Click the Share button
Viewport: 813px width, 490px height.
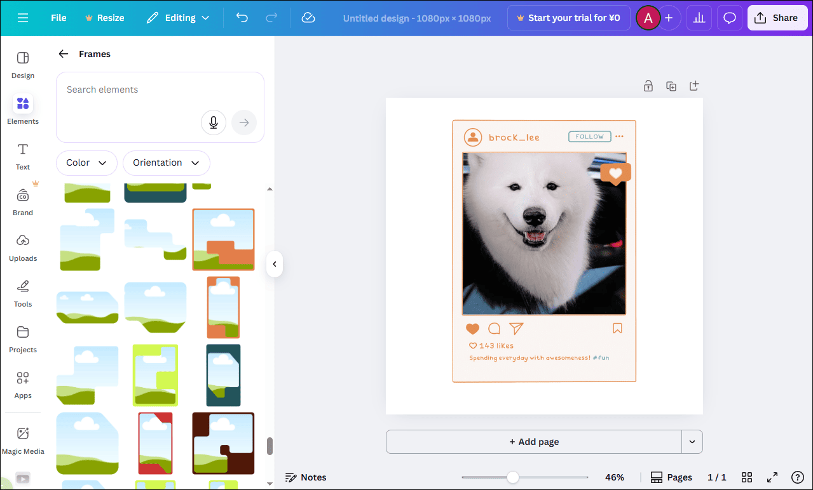click(x=777, y=18)
